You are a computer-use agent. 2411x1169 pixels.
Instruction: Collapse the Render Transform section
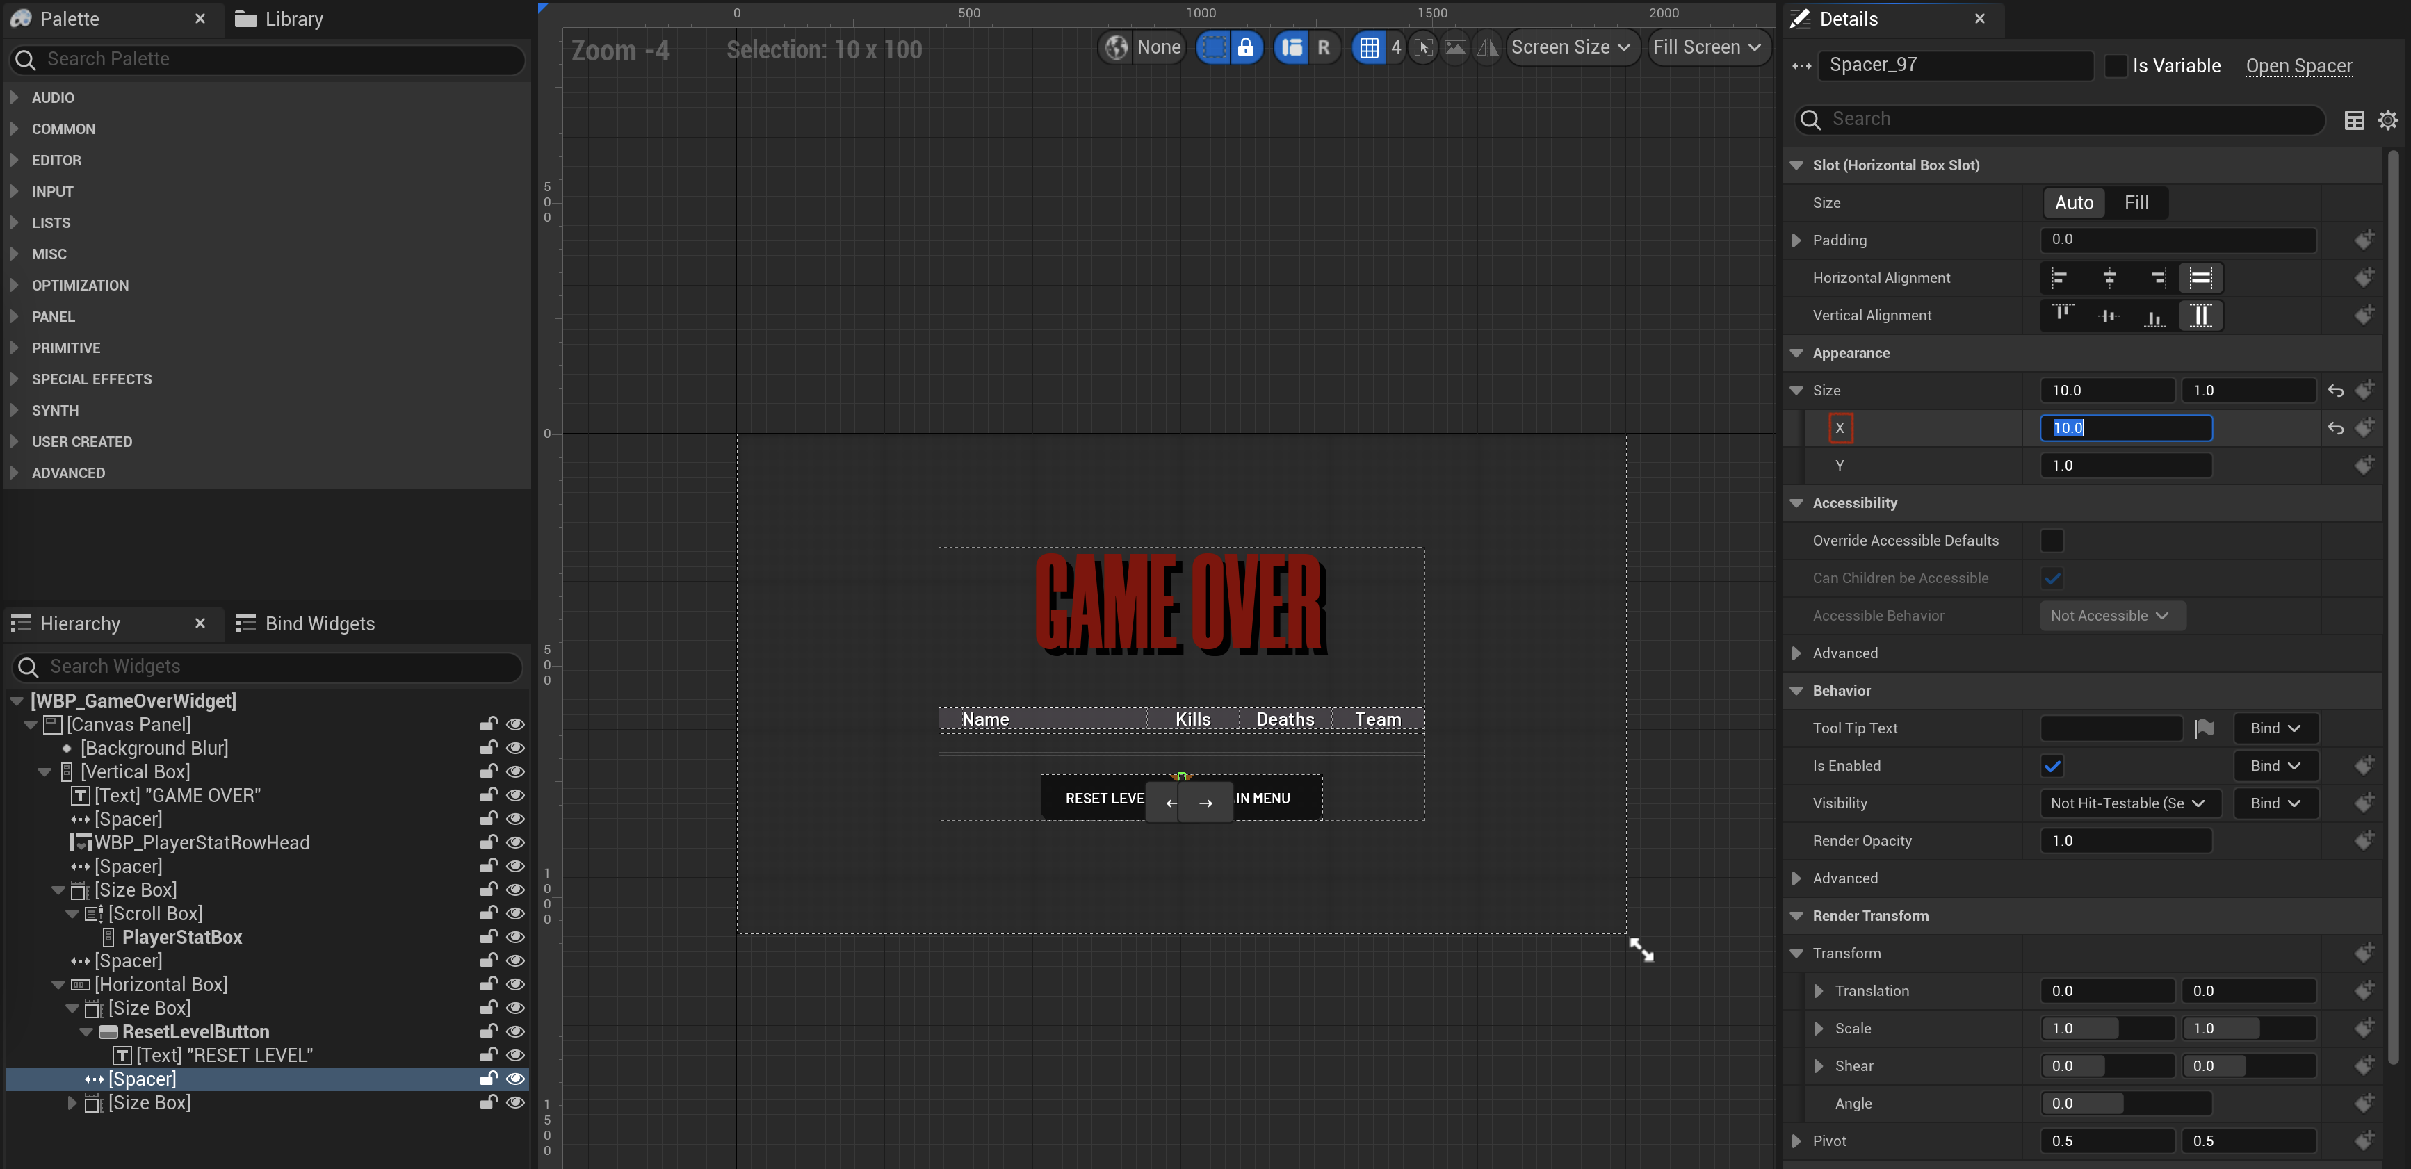click(1794, 916)
